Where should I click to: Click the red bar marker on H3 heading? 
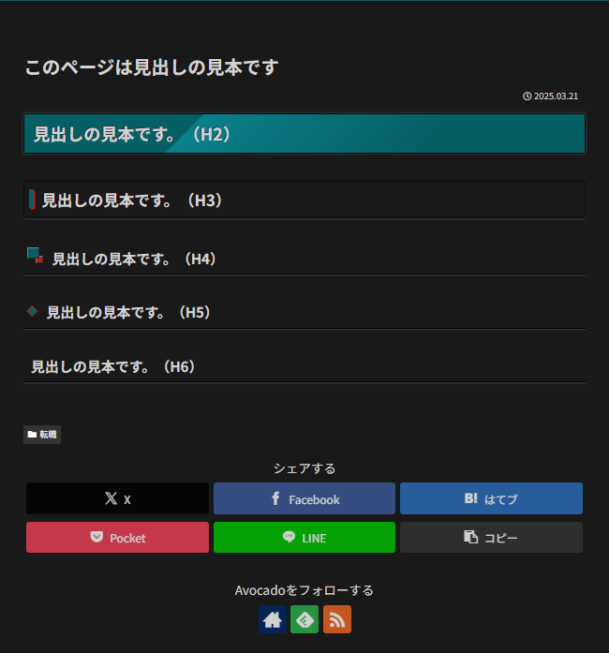32,200
